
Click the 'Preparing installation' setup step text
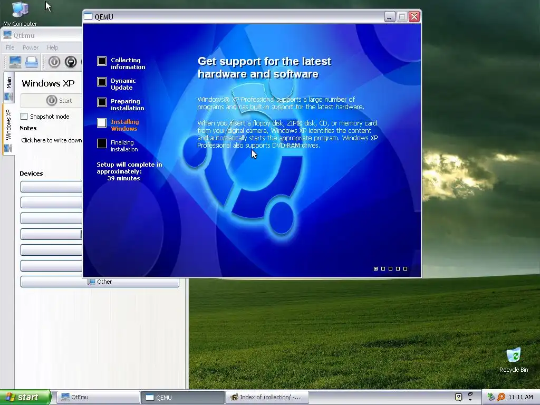tap(127, 104)
